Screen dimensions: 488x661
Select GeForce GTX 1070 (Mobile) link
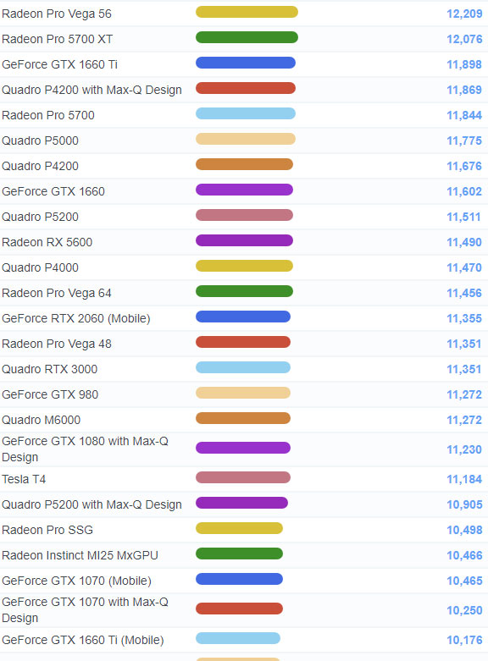76,581
